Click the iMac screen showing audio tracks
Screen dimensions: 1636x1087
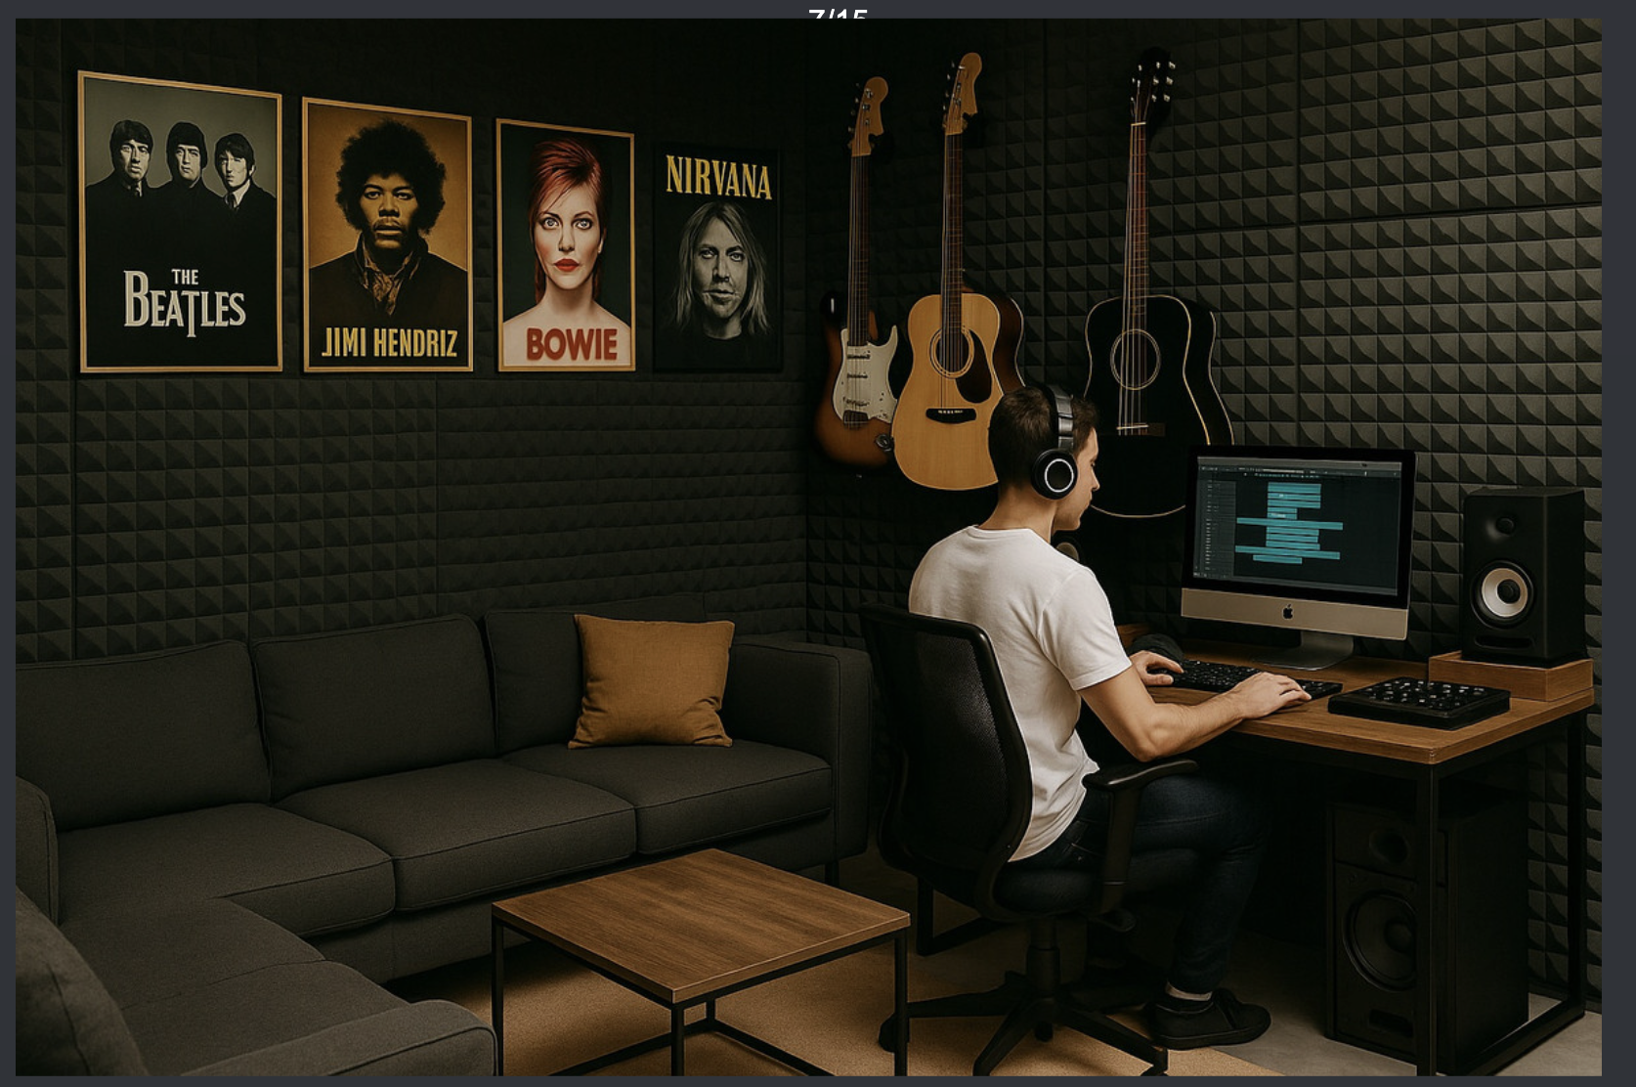click(x=1298, y=526)
